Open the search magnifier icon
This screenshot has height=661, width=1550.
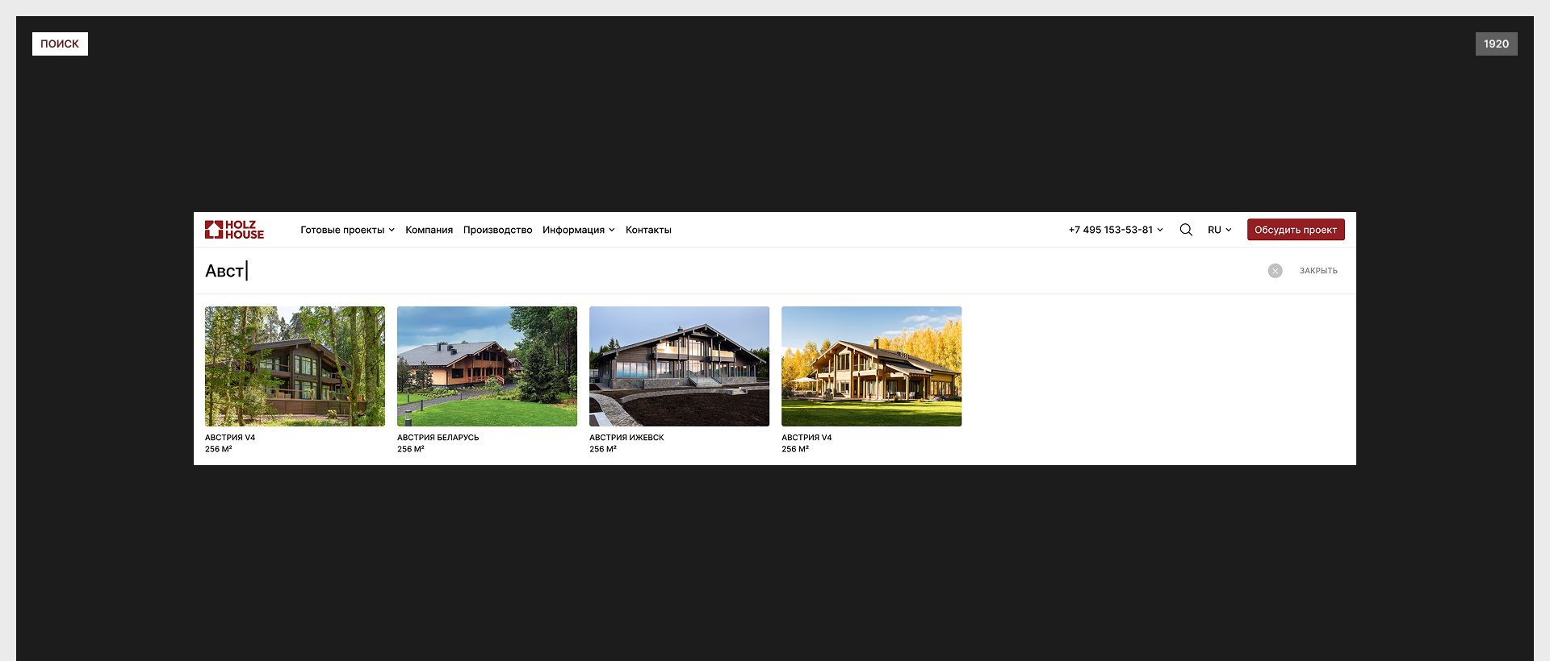[x=1186, y=230]
